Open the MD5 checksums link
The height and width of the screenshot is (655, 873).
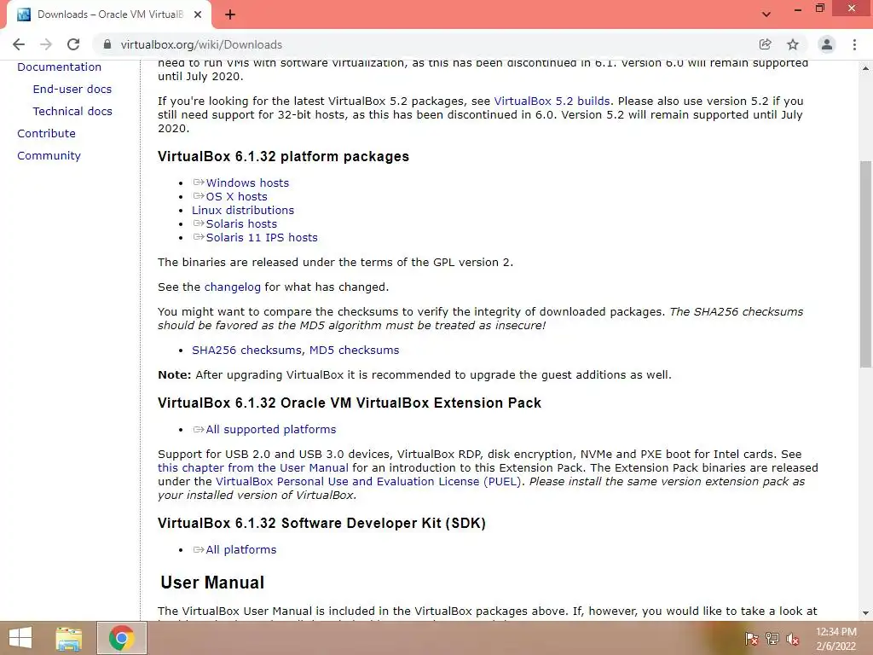click(354, 351)
